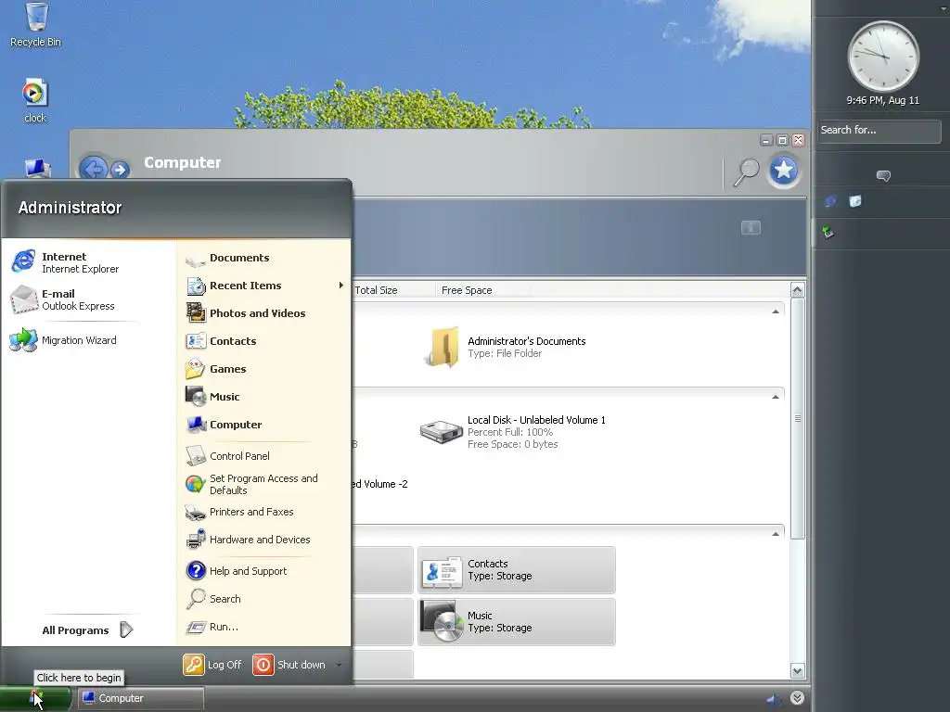The width and height of the screenshot is (950, 712).
Task: Collapse the Administrator's Documents group
Action: click(x=776, y=311)
